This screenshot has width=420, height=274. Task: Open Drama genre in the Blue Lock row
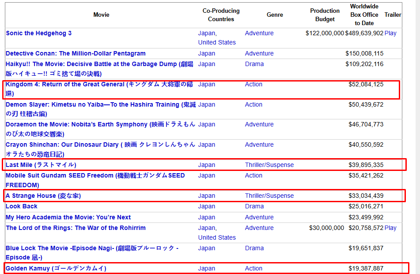click(254, 248)
